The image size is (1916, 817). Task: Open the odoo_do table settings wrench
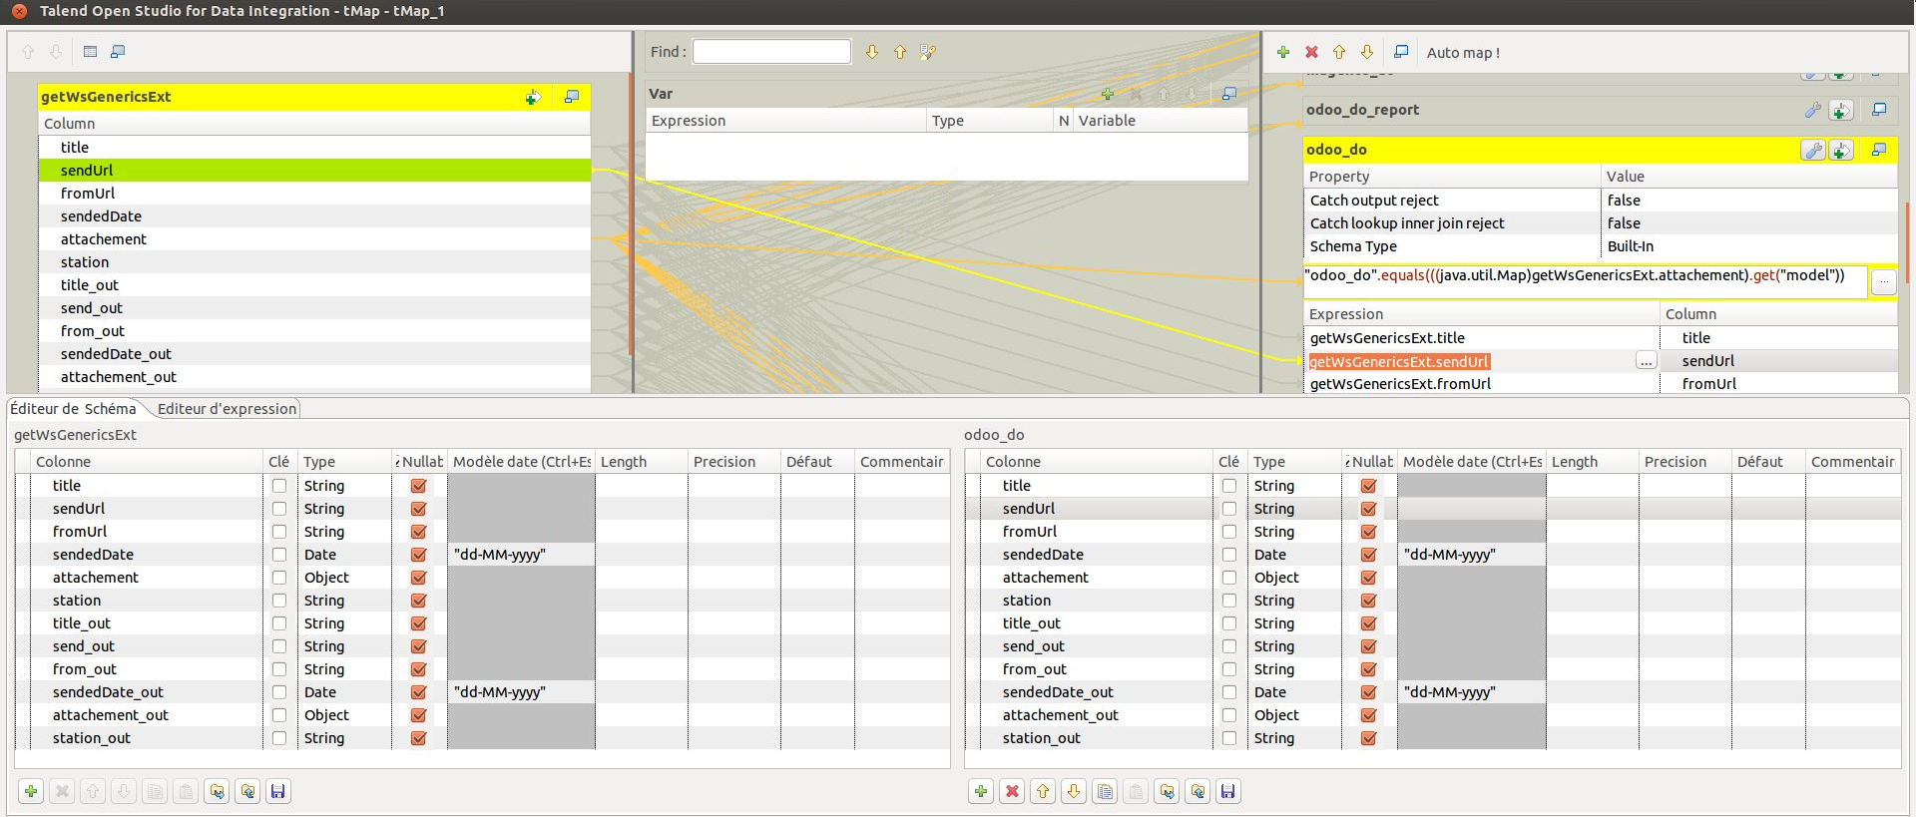click(1813, 150)
